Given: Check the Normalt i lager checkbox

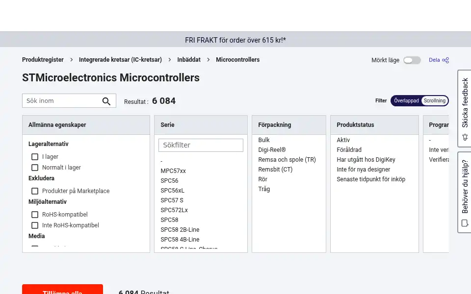Looking at the screenshot, I should pos(35,168).
